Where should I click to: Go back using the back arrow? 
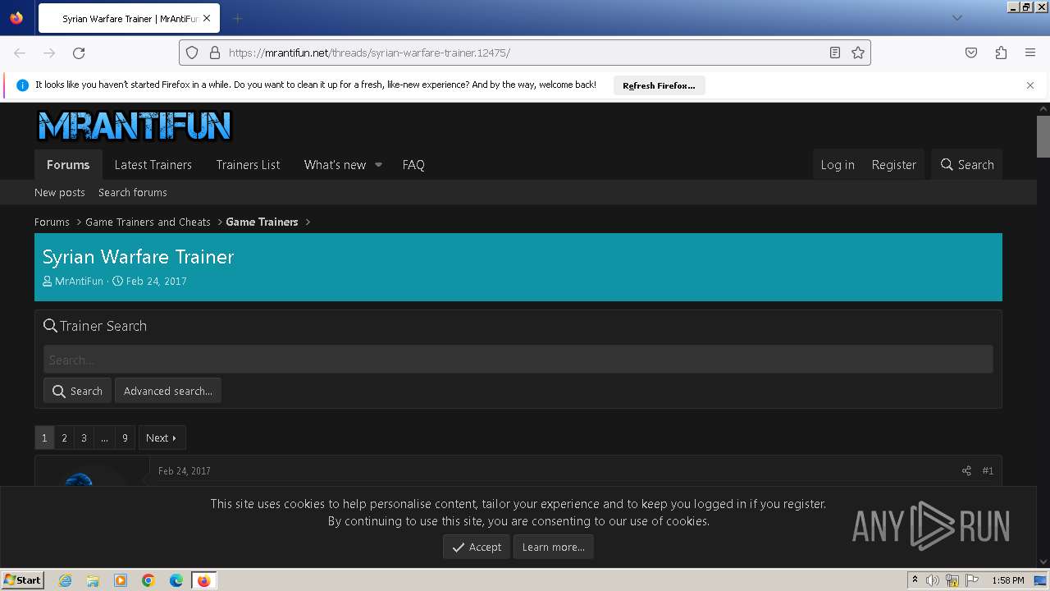point(20,53)
